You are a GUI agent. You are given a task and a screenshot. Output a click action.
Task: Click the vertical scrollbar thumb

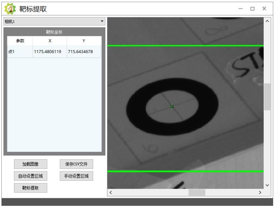(267, 97)
